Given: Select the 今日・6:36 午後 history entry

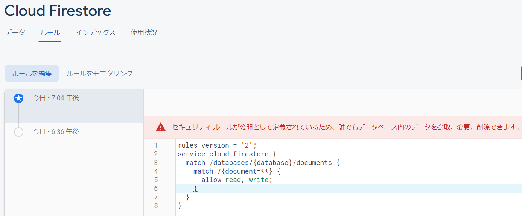Looking at the screenshot, I should [74, 132].
